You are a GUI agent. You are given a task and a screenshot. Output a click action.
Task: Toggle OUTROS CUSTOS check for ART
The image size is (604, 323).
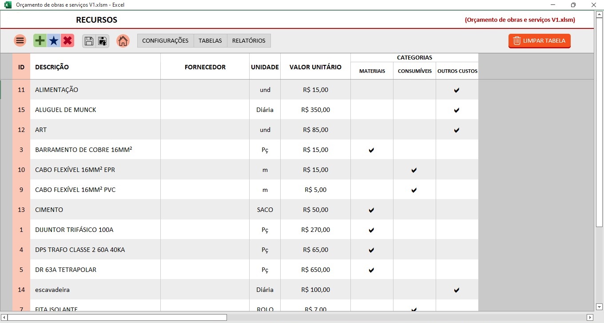pos(457,130)
